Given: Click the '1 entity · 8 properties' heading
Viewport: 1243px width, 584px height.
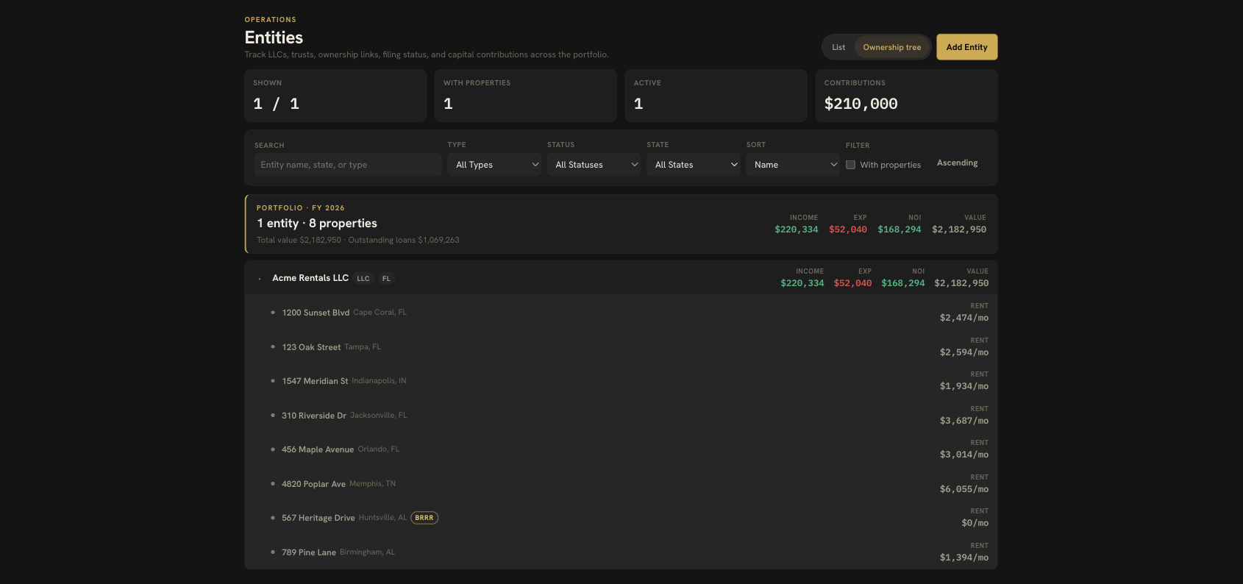Looking at the screenshot, I should click(317, 223).
